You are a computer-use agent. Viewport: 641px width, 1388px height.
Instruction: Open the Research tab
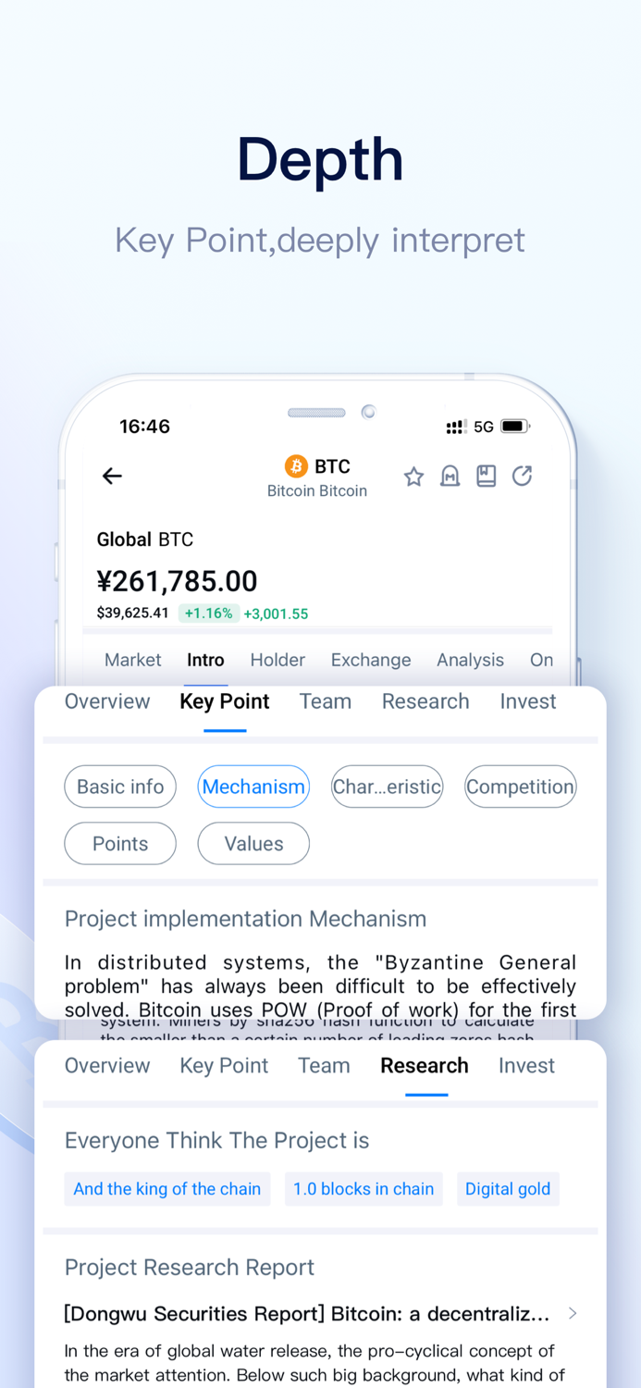pyautogui.click(x=424, y=1065)
